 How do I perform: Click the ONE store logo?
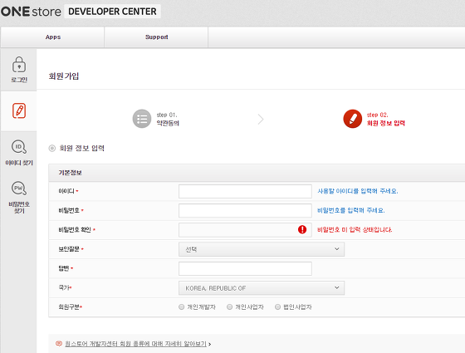31,12
